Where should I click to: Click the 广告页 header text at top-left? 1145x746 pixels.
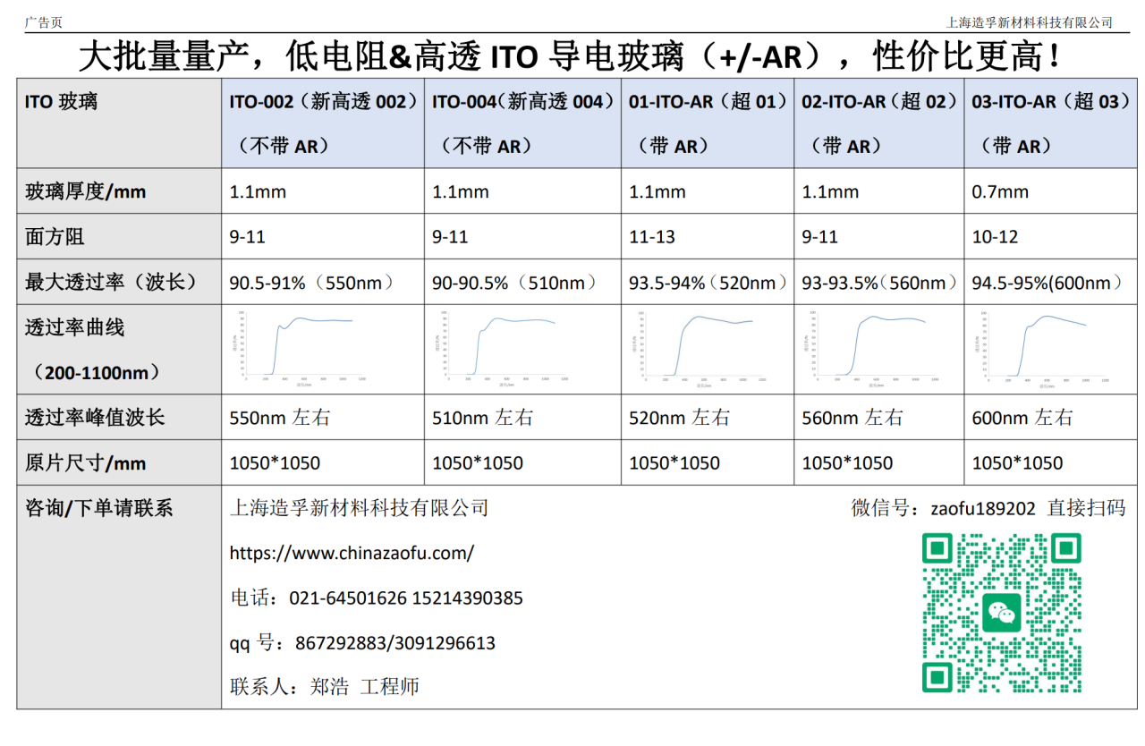[44, 22]
